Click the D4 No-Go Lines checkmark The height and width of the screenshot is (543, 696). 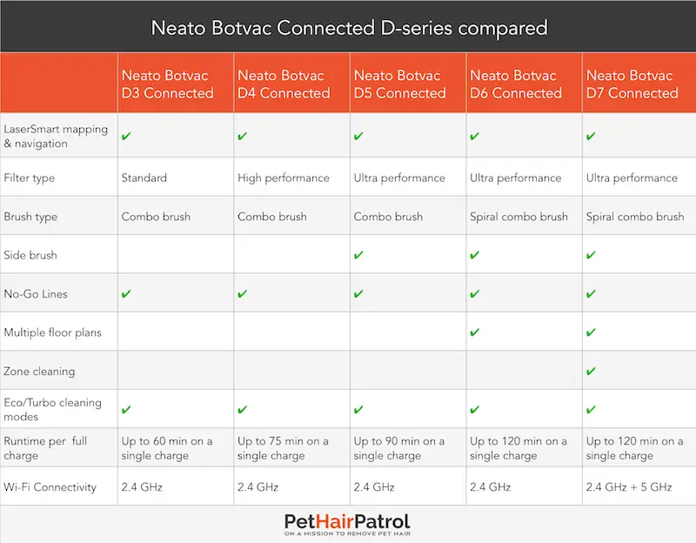[243, 293]
